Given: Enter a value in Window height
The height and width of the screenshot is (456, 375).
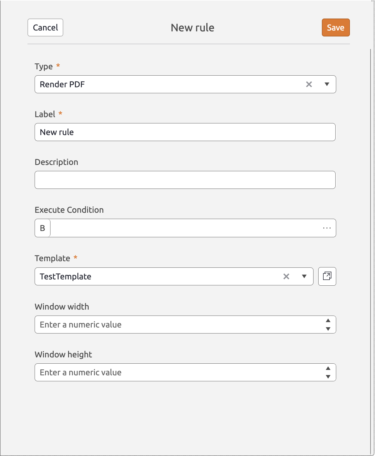Looking at the screenshot, I should [167, 372].
